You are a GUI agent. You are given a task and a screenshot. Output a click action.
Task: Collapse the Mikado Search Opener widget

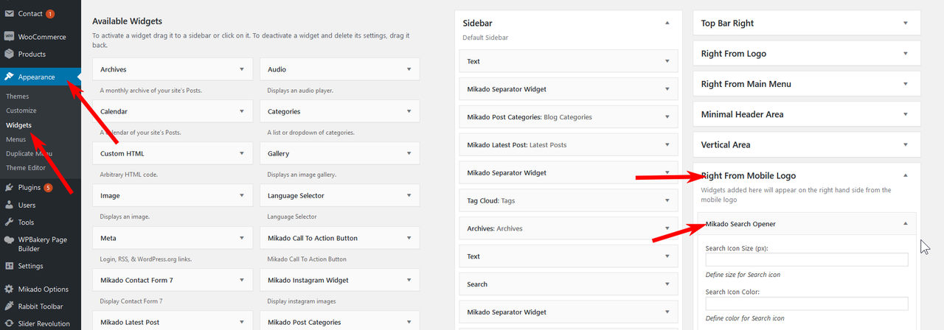[905, 223]
